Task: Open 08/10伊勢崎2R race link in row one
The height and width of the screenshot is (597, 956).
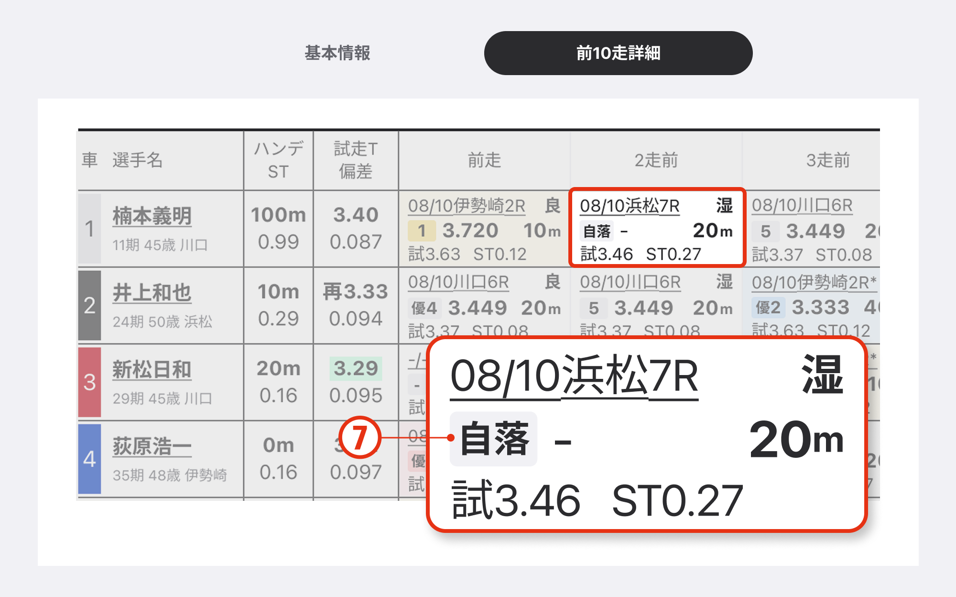Action: click(x=467, y=206)
